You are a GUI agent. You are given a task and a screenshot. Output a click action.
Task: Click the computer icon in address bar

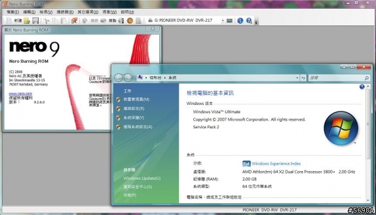(140, 77)
